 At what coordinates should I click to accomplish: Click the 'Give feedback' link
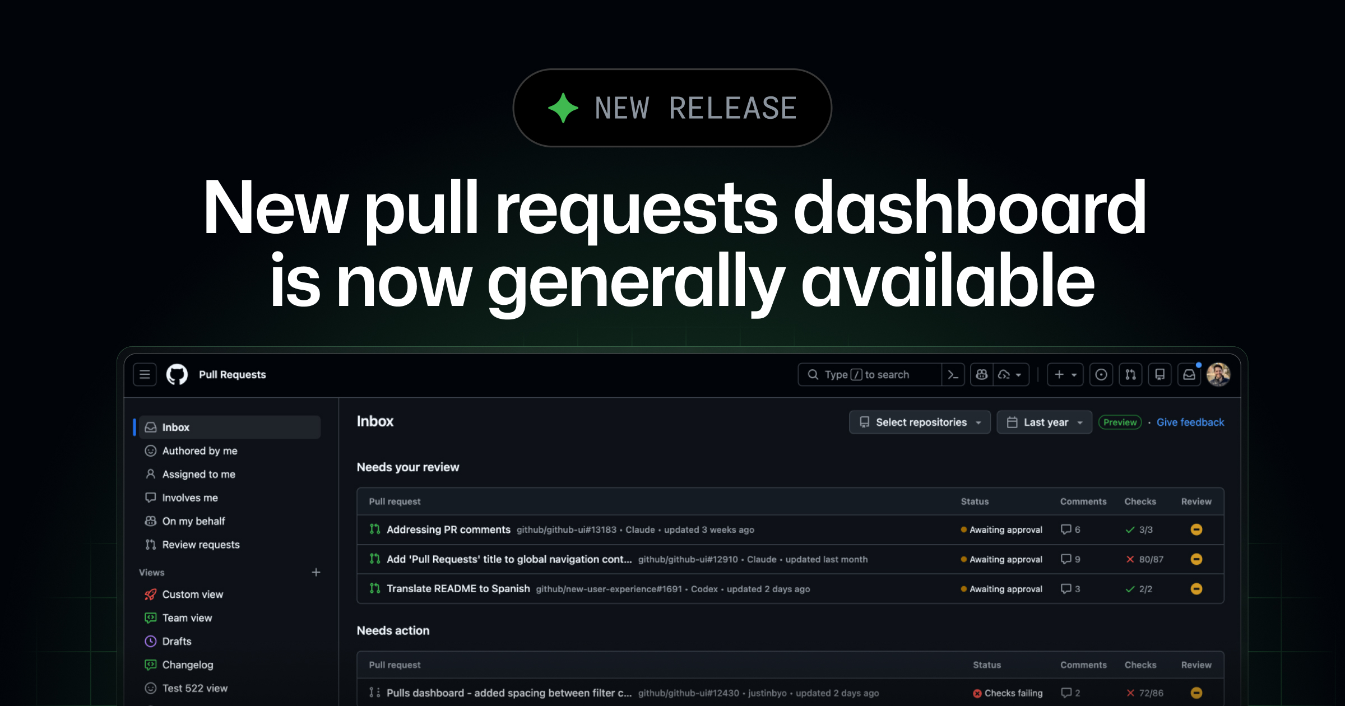tap(1190, 422)
